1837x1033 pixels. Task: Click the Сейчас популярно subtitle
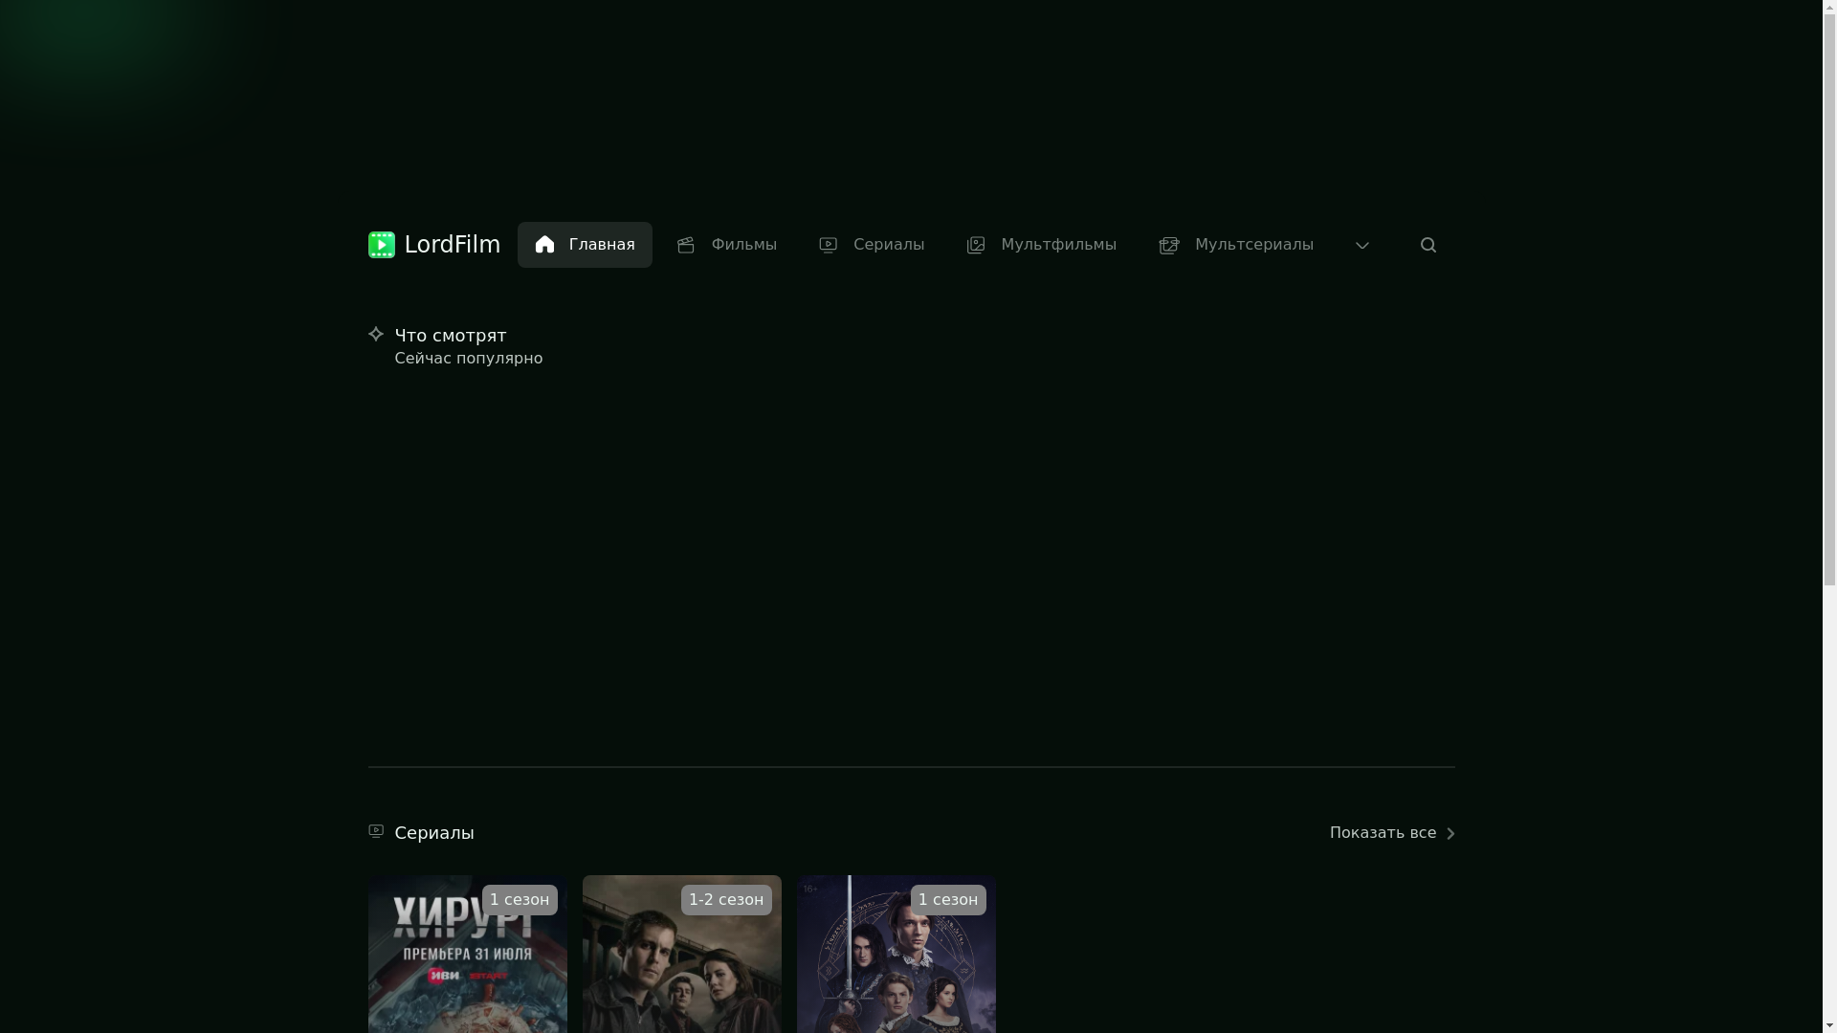(469, 358)
